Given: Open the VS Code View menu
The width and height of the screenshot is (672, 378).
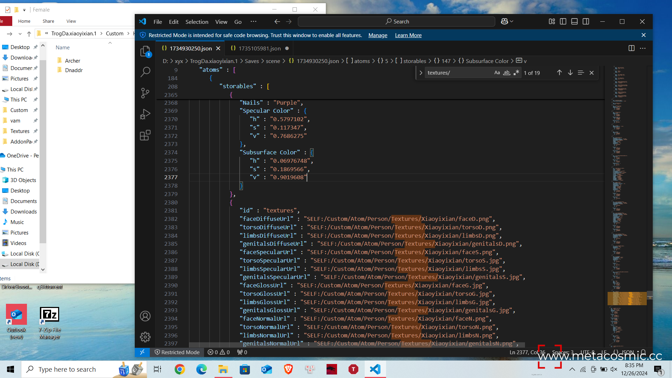Looking at the screenshot, I should [221, 22].
